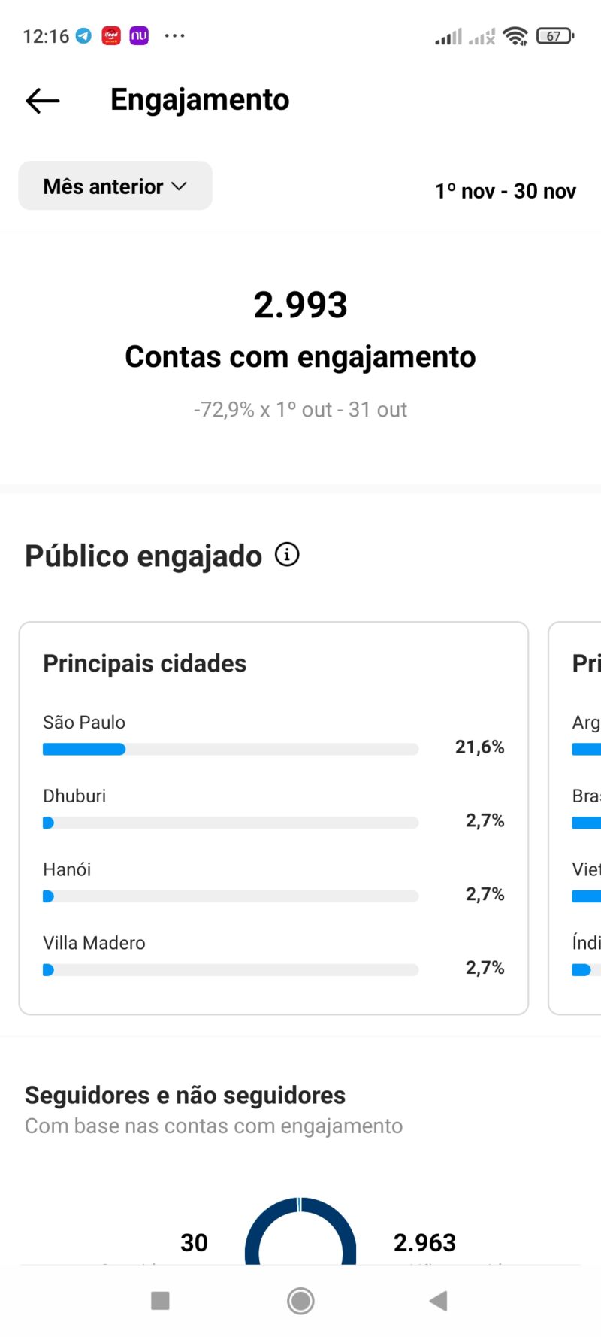Tap the status bar three-dots overflow

click(x=174, y=35)
